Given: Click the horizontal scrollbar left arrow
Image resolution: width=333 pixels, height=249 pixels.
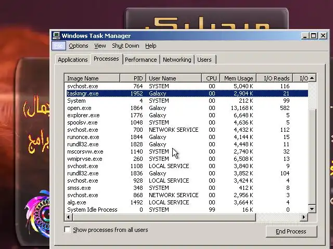Looking at the screenshot, I should pyautogui.click(x=68, y=217).
